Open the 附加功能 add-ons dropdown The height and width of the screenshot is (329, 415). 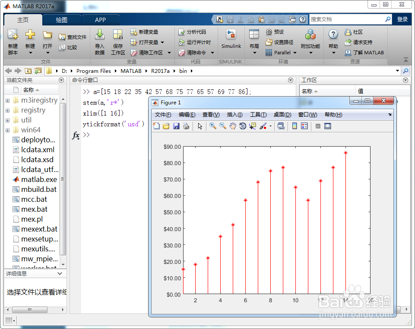[311, 53]
